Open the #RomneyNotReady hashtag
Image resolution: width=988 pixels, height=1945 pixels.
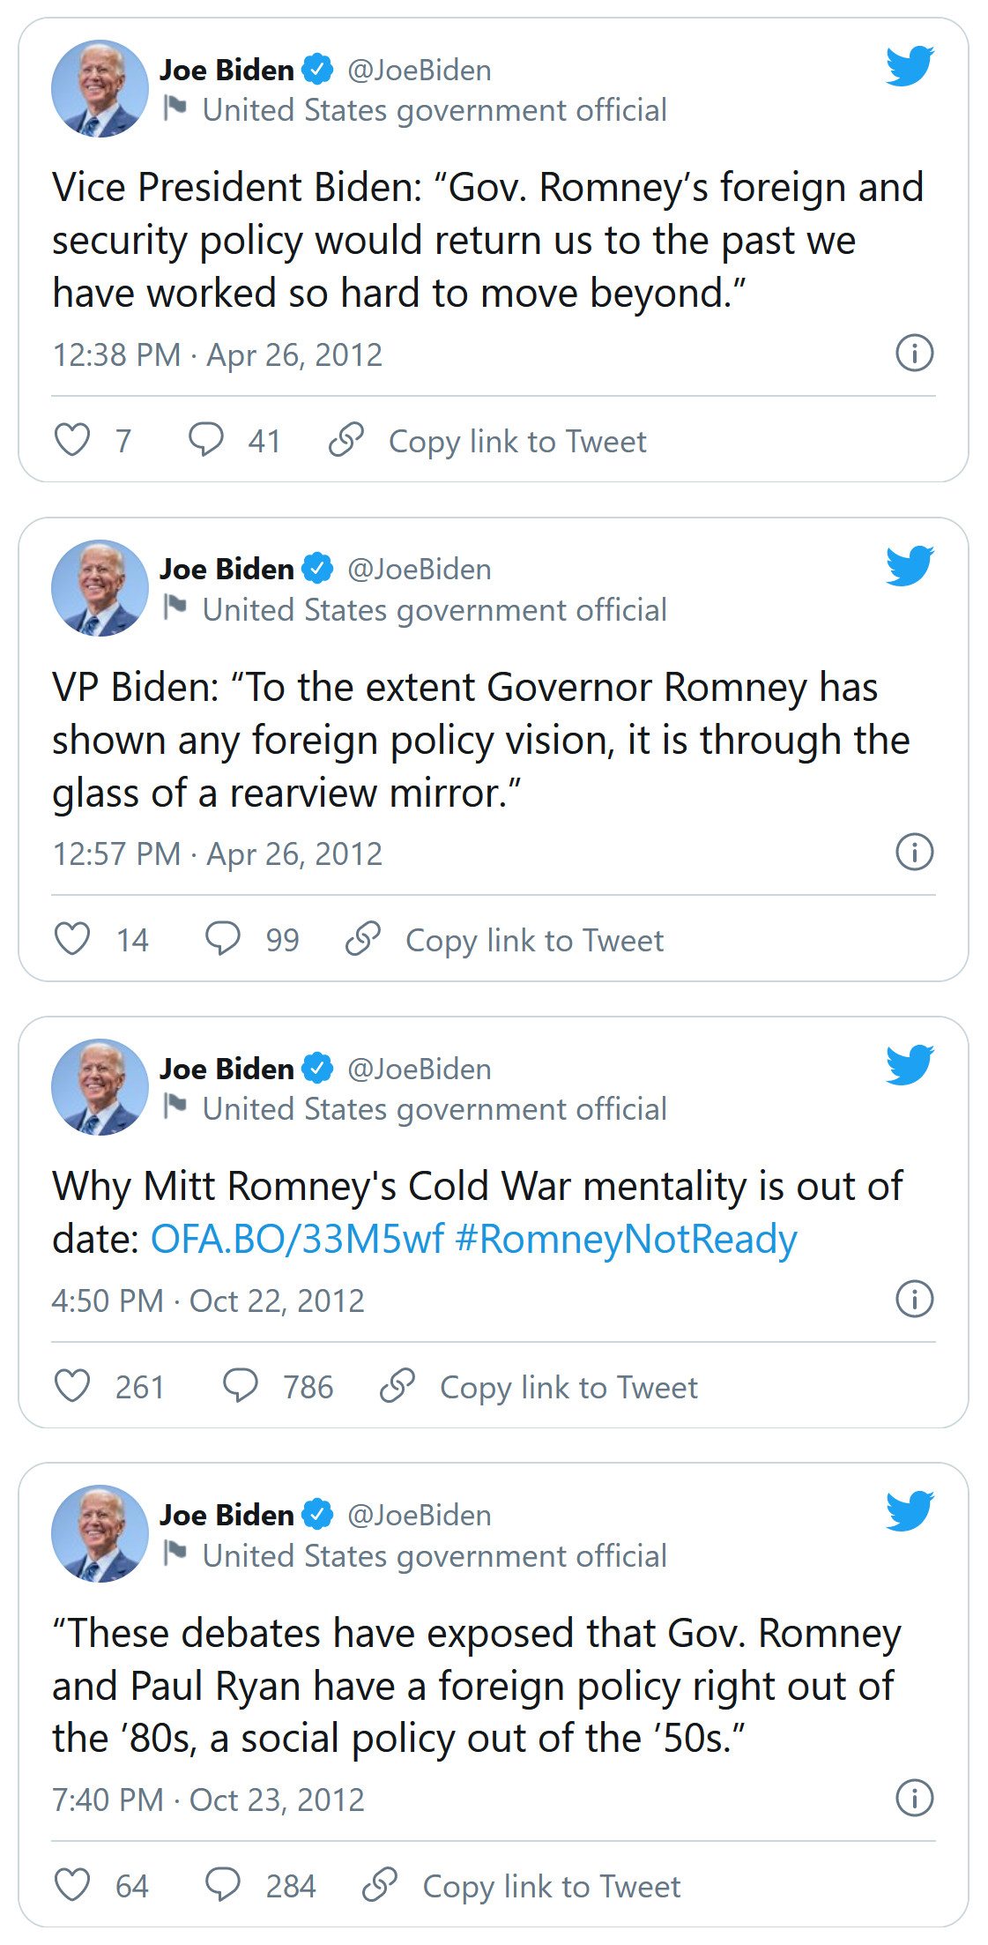click(627, 1239)
